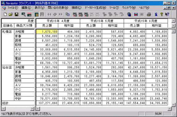Screen dimensions: 177x117
Task: Click data area vertical scroll down arrow
Action: coord(173,105)
